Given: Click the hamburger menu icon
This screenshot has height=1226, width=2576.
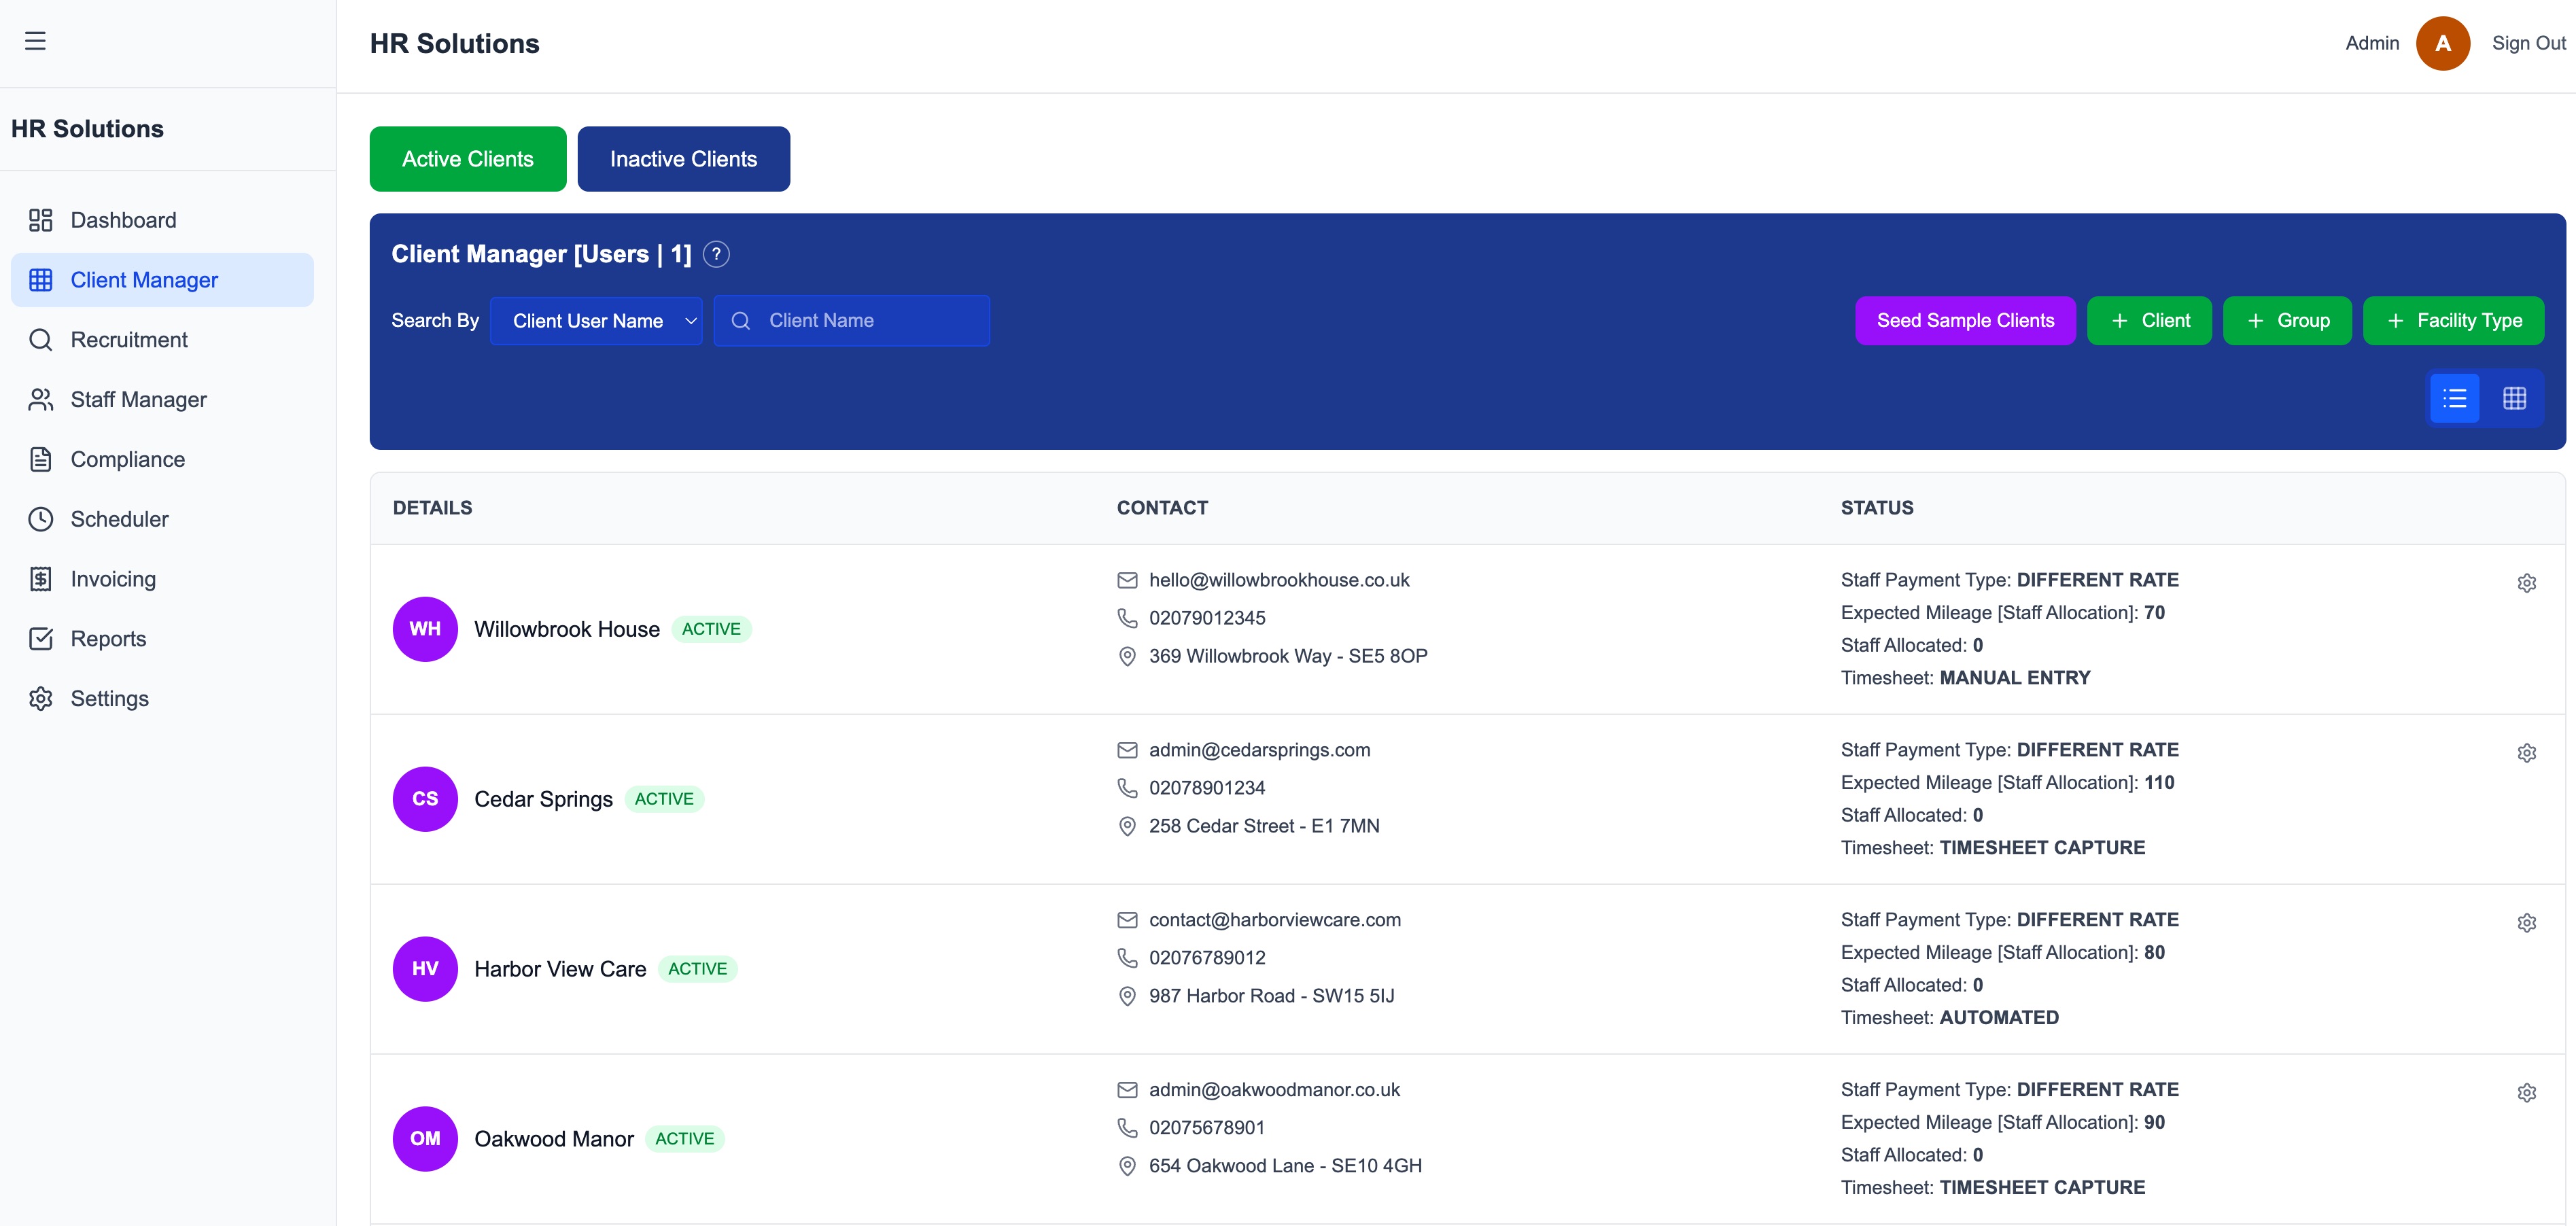Looking at the screenshot, I should (35, 41).
